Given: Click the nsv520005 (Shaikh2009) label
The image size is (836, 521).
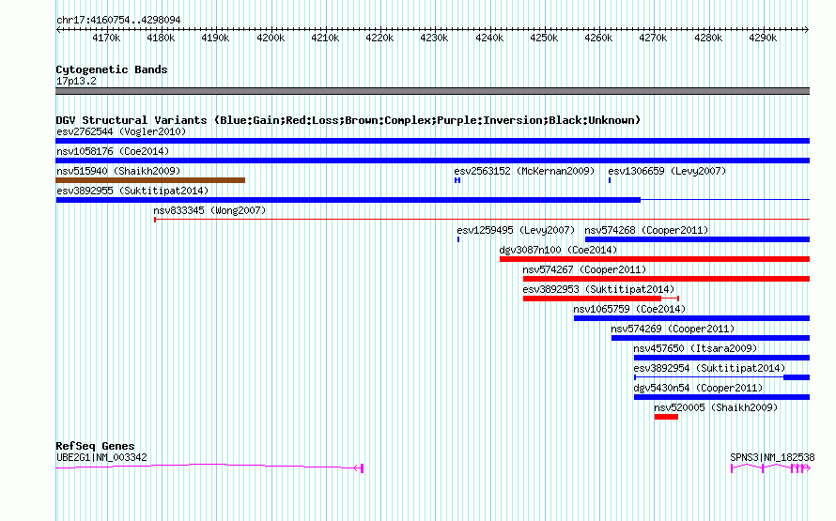Looking at the screenshot, I should point(716,407).
